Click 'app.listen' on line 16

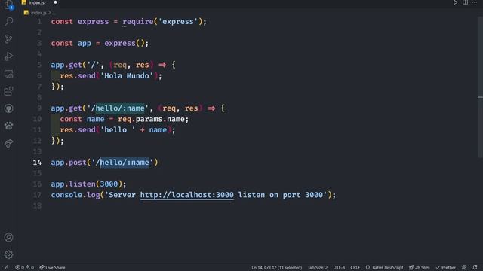coord(73,184)
